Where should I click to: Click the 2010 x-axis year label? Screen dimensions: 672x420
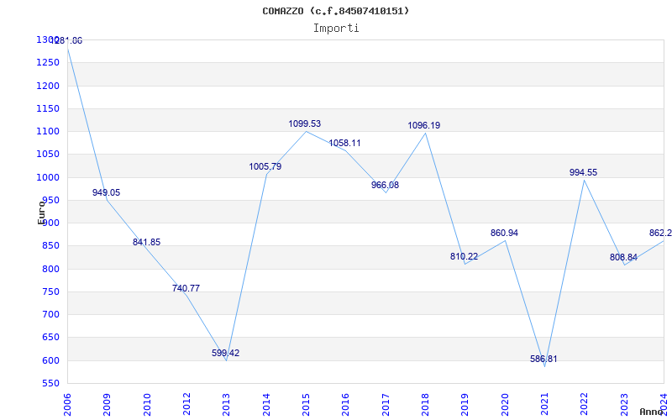147,405
